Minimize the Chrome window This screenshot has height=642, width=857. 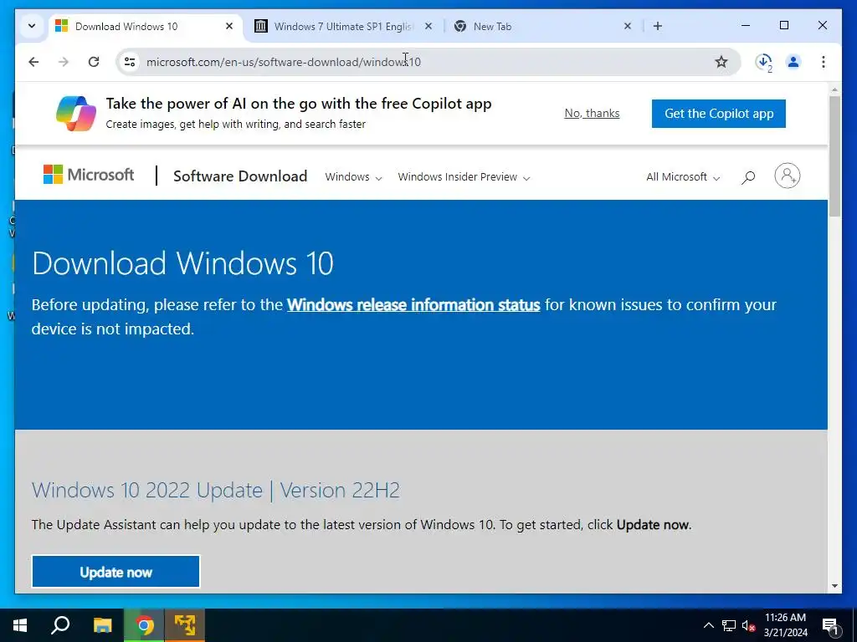click(746, 25)
